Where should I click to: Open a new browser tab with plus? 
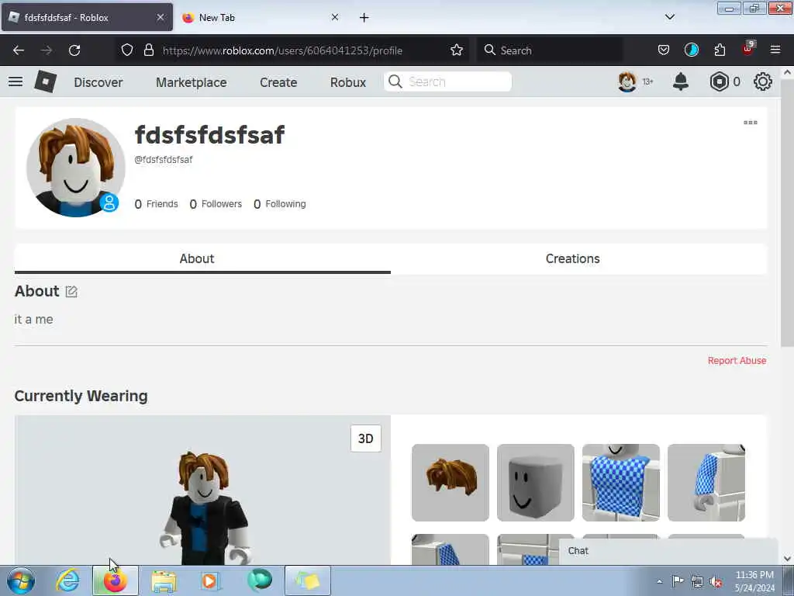pyautogui.click(x=364, y=18)
